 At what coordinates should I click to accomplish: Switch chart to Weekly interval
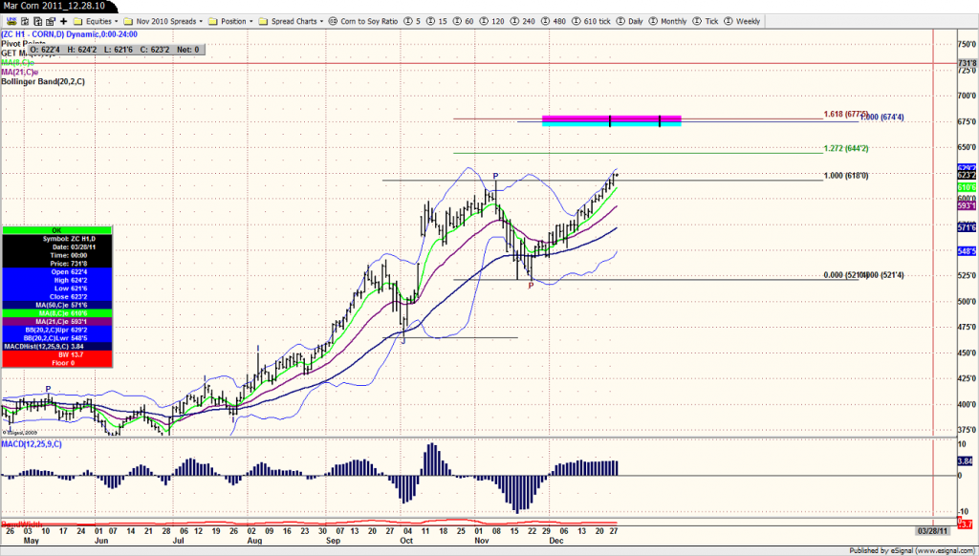(742, 21)
